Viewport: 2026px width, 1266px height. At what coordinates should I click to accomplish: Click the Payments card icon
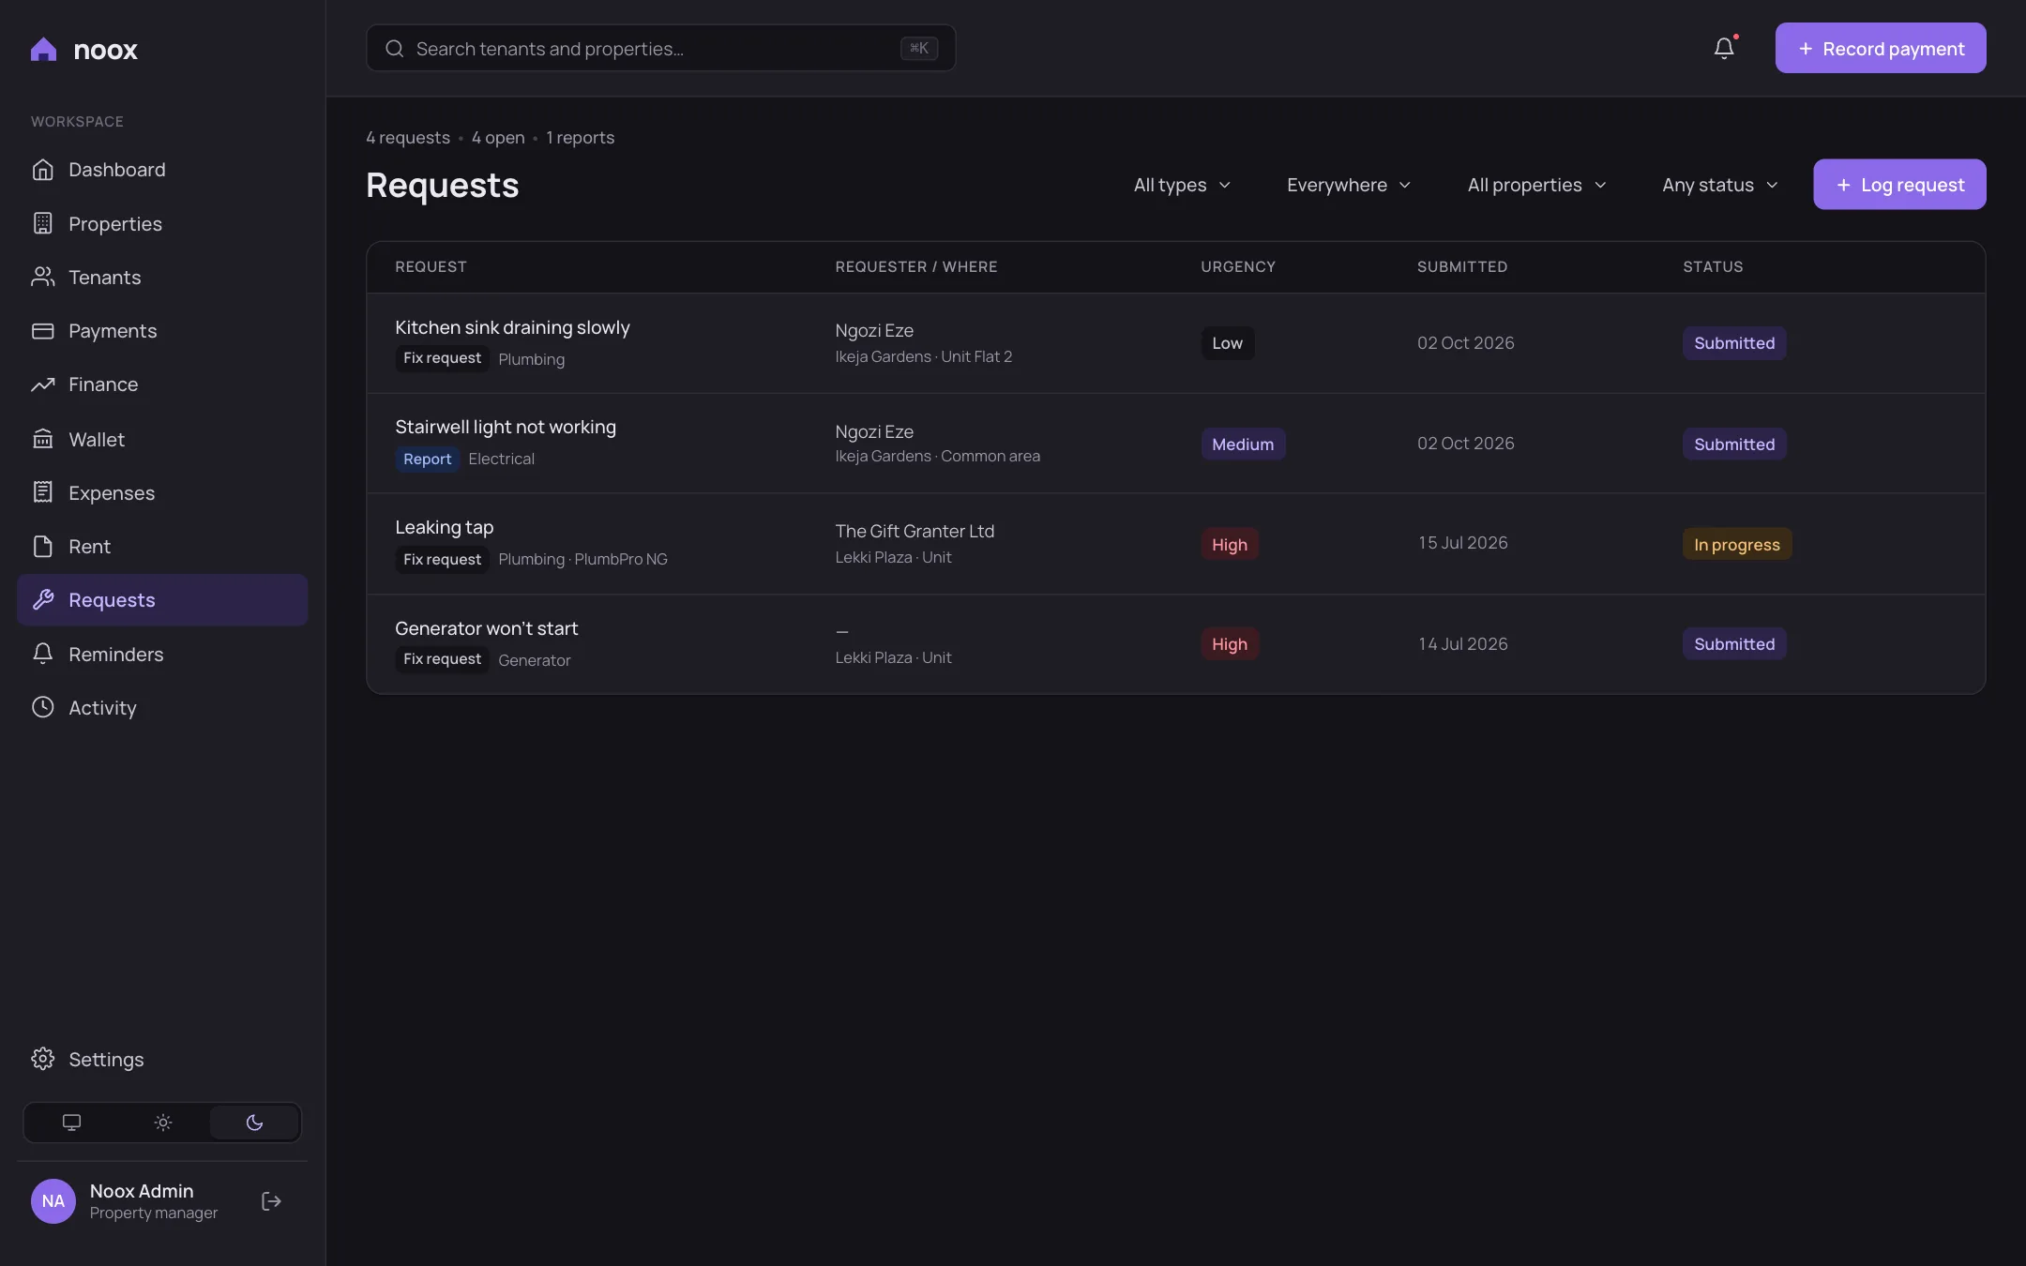click(42, 330)
